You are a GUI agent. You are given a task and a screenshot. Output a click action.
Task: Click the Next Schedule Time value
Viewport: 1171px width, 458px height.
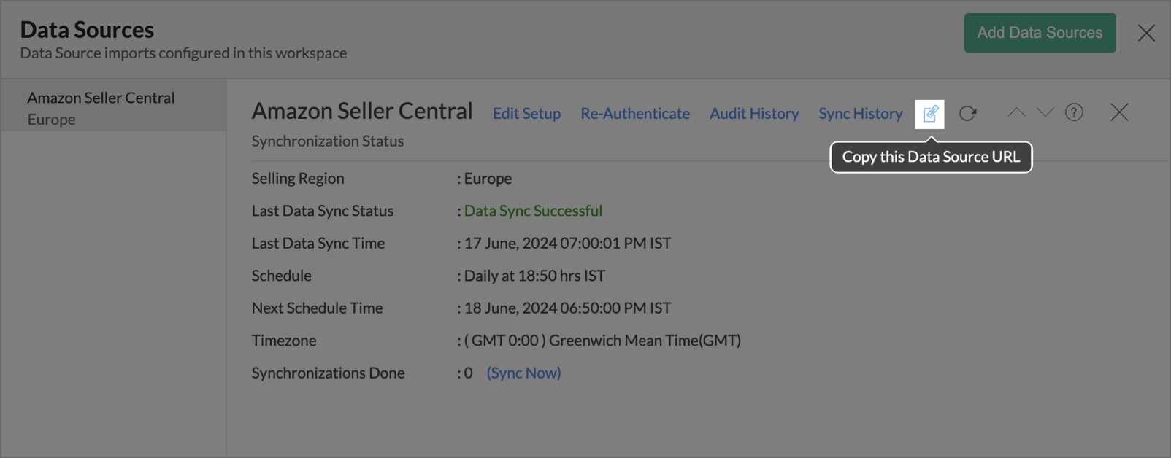click(x=567, y=308)
